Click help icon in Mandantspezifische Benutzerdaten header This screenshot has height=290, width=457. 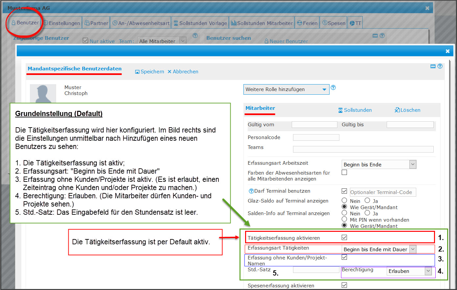[440, 66]
